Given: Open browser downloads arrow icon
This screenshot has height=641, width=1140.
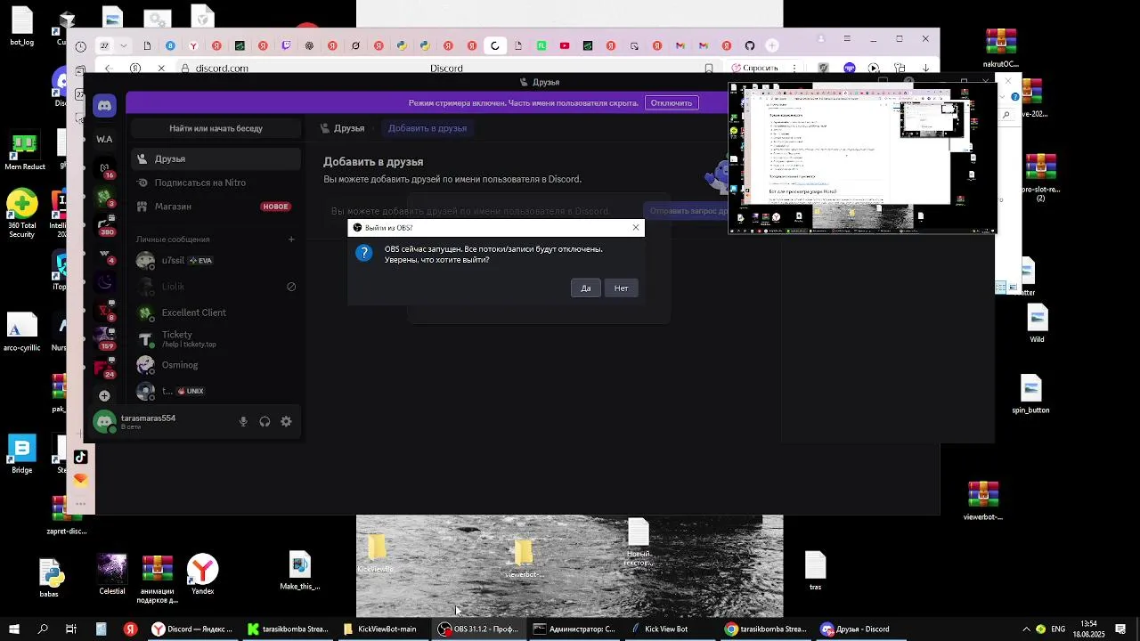Looking at the screenshot, I should click(x=926, y=68).
